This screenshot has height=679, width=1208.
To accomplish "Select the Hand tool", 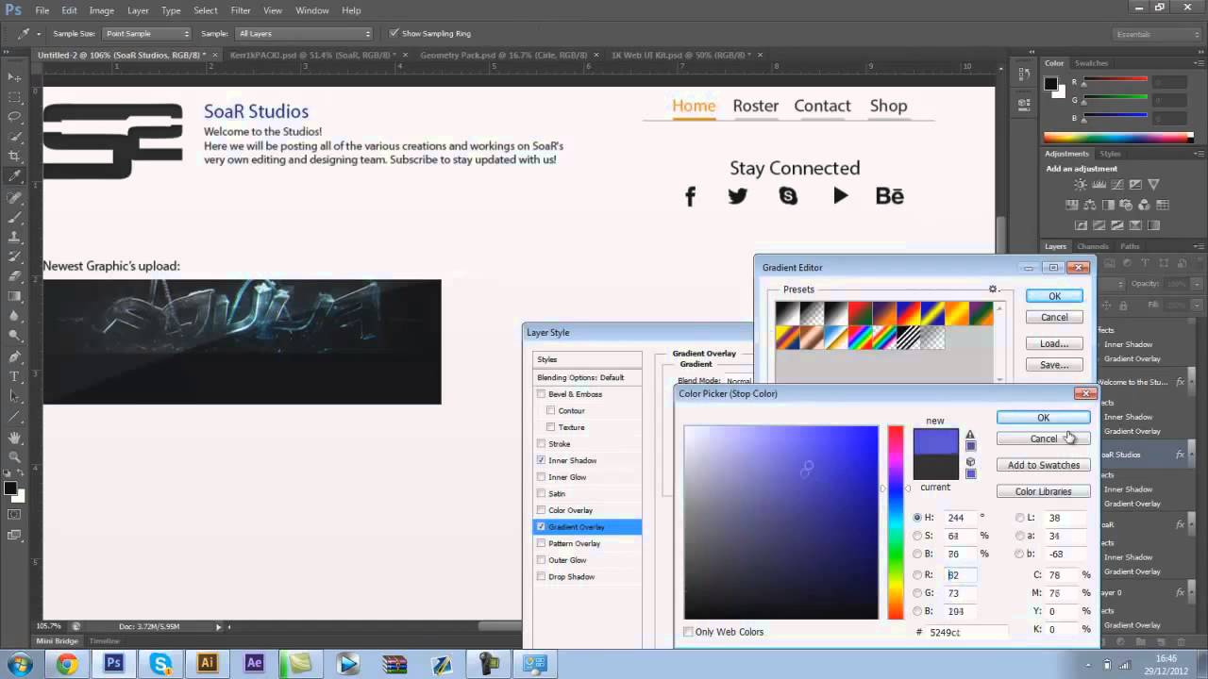I will pyautogui.click(x=14, y=438).
